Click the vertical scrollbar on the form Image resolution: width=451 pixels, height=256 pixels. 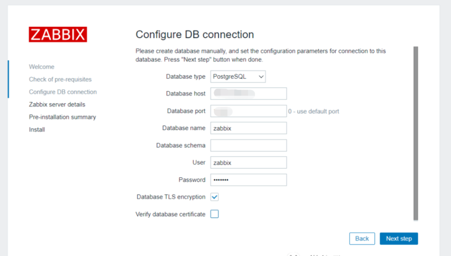coord(416,133)
